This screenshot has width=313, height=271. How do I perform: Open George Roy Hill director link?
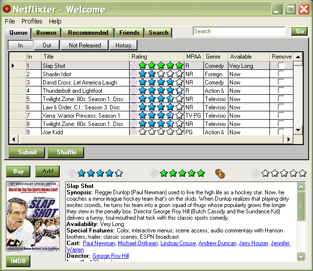point(111,256)
